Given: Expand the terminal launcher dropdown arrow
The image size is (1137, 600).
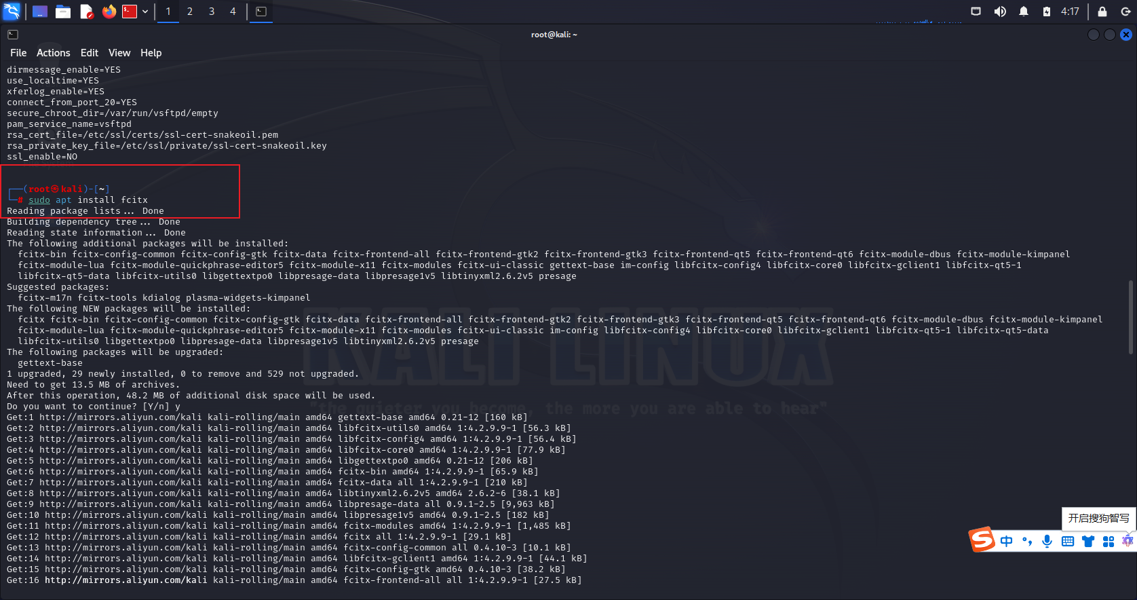Looking at the screenshot, I should pyautogui.click(x=145, y=12).
